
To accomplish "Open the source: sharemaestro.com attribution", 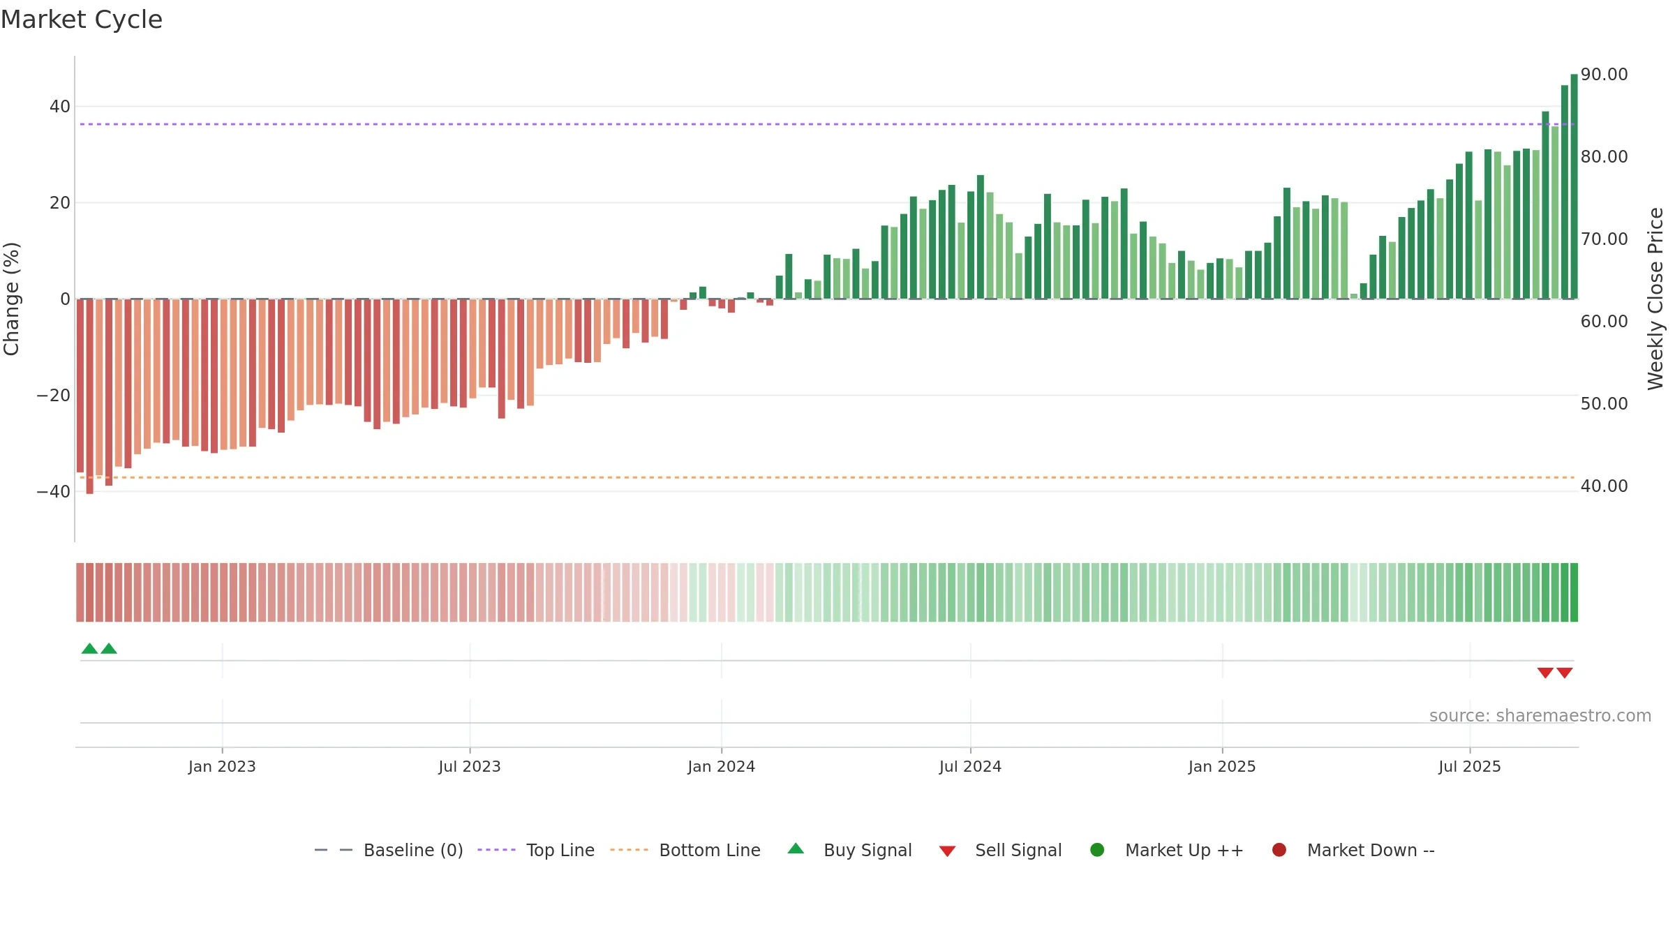I will click(1540, 715).
